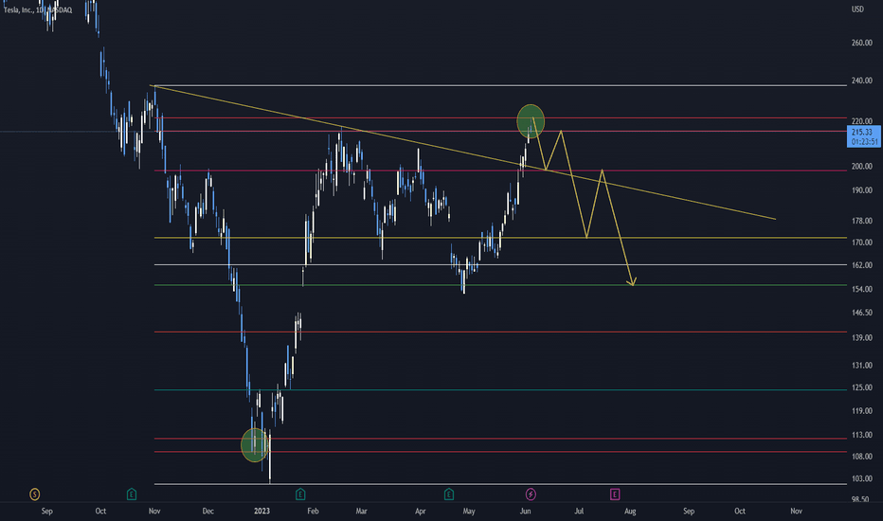The height and width of the screenshot is (521, 883).
Task: Click the 108.00 price axis label
Action: 861,457
